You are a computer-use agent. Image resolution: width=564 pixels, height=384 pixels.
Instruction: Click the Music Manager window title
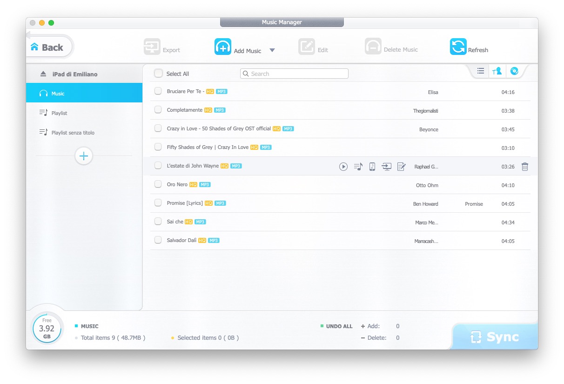coord(282,22)
